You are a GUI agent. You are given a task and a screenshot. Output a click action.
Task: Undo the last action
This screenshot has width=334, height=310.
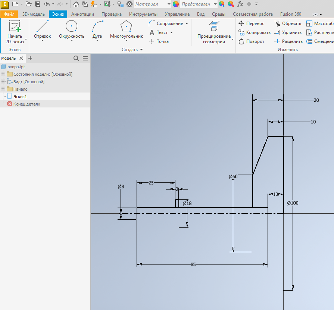pos(47,4)
